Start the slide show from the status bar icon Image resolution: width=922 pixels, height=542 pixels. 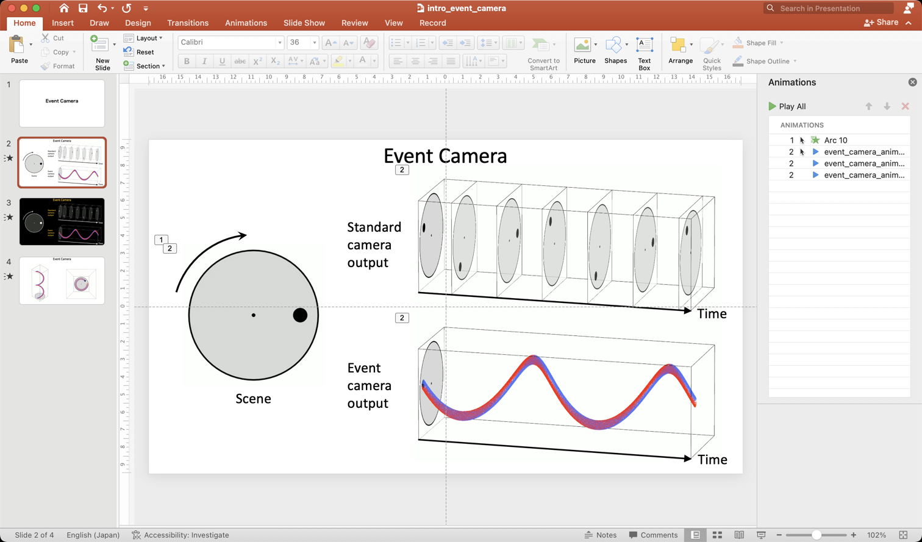pos(762,535)
